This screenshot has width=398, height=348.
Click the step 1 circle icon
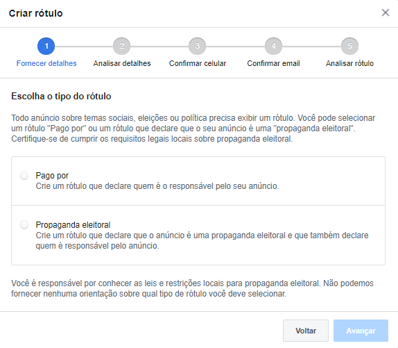(x=46, y=46)
